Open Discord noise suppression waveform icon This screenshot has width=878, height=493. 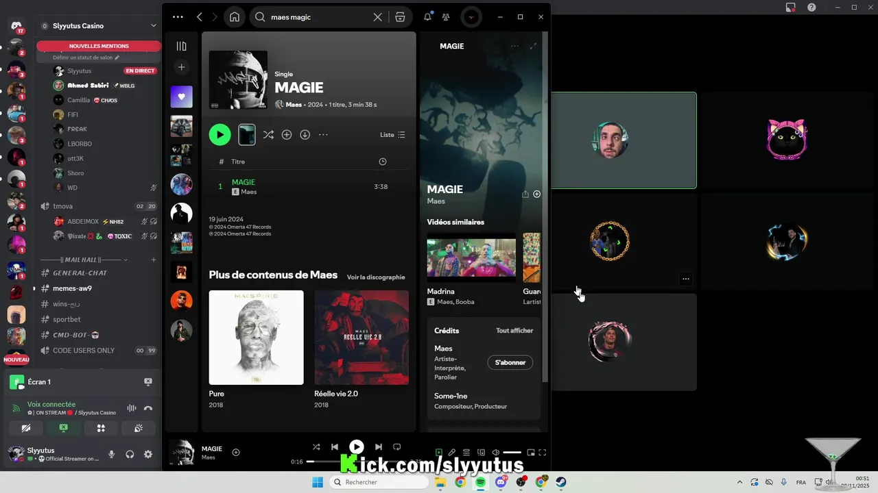[131, 409]
